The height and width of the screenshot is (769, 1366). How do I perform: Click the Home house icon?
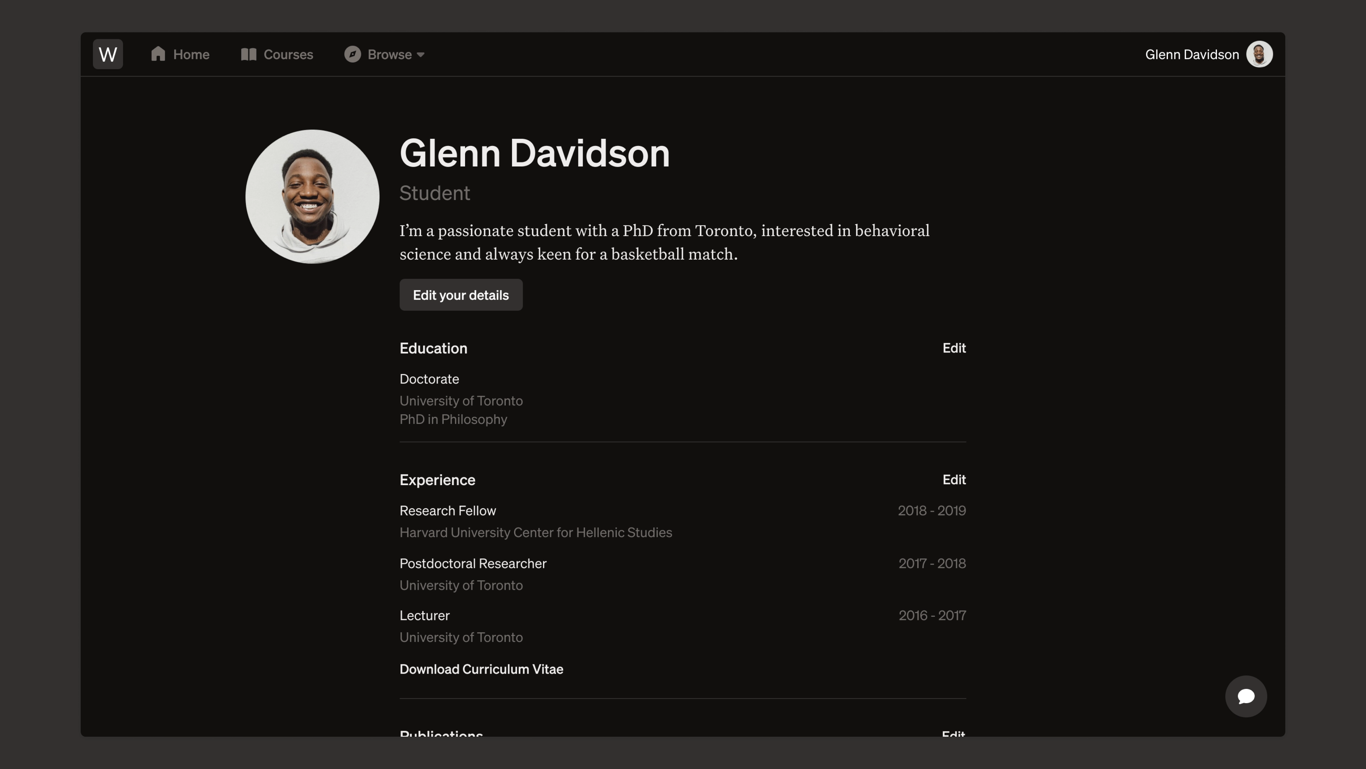pyautogui.click(x=158, y=54)
